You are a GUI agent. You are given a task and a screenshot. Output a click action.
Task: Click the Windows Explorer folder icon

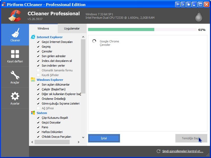tap(33, 80)
